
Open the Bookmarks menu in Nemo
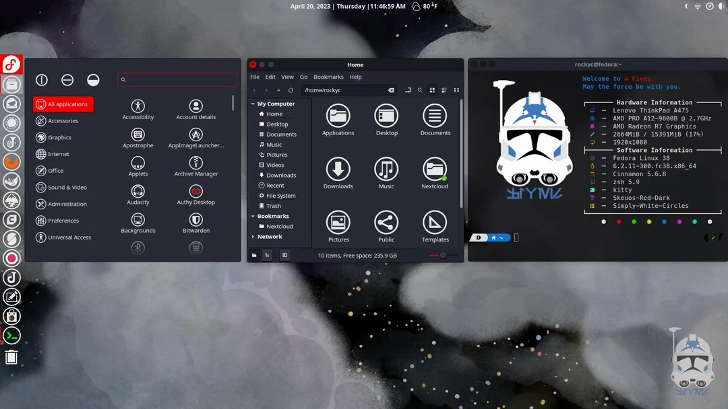pos(328,77)
